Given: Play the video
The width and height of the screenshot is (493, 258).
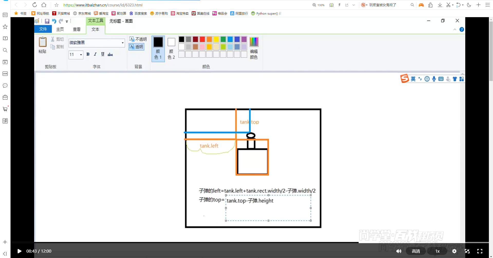Looking at the screenshot, I should [x=19, y=251].
